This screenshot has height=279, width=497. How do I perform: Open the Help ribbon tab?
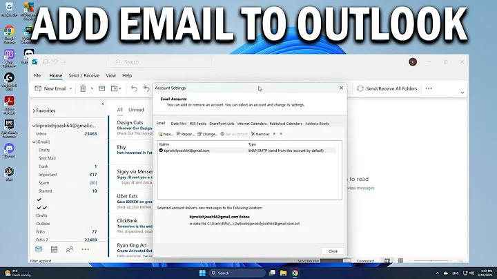tap(127, 75)
